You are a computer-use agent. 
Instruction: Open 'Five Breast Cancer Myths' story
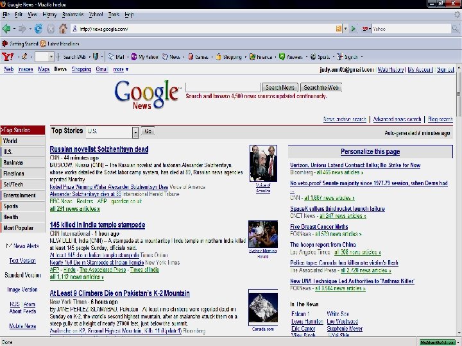coord(319,227)
